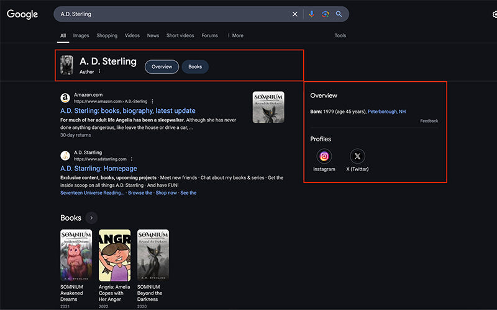Screen dimensions: 497x310
Task: Open the Tools menu
Action: [340, 35]
